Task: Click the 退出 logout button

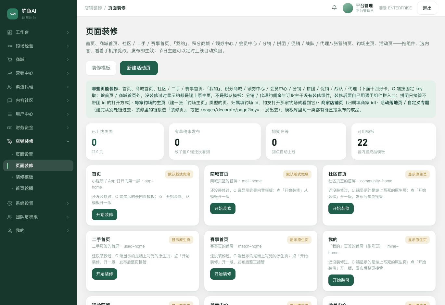Action: point(427,8)
